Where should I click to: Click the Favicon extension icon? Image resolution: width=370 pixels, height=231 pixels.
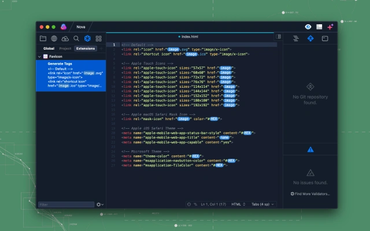click(x=45, y=57)
